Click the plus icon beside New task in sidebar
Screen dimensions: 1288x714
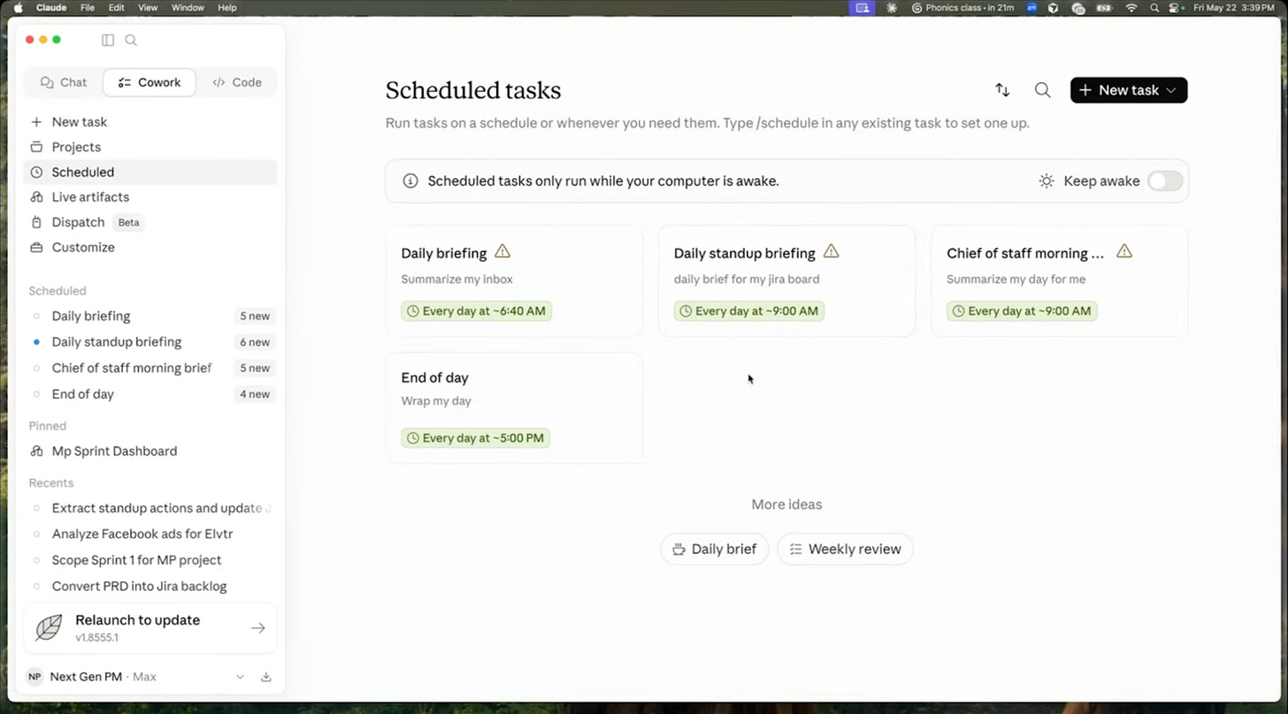point(36,122)
